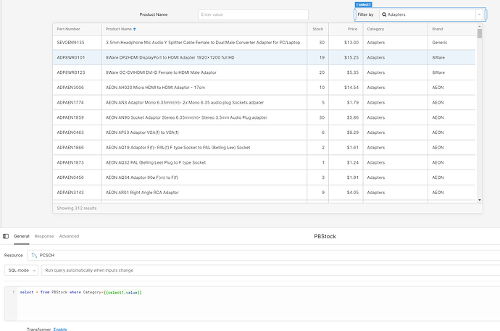
Task: Sort by the Price column header
Action: (346, 29)
